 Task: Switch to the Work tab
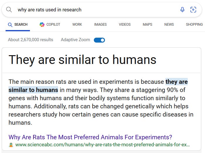click(77, 25)
